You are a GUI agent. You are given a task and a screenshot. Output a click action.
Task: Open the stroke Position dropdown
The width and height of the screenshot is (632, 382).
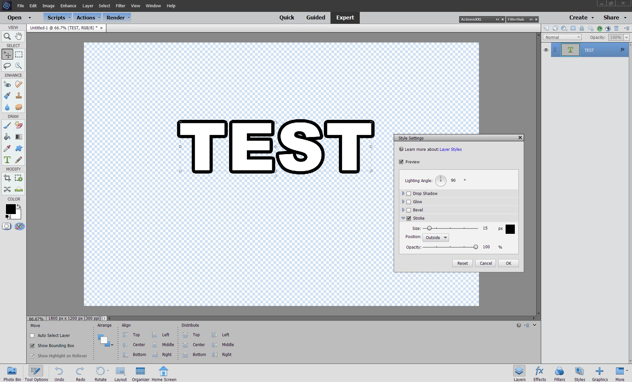(x=436, y=237)
